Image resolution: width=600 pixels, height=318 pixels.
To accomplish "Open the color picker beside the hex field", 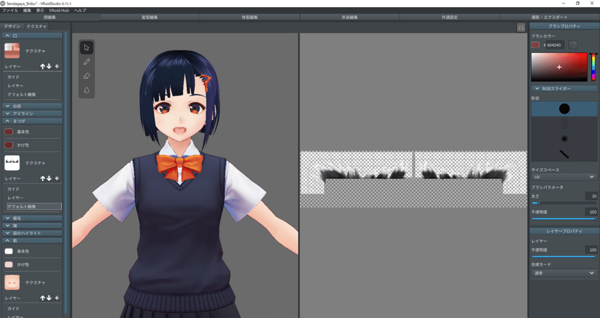I will point(575,44).
